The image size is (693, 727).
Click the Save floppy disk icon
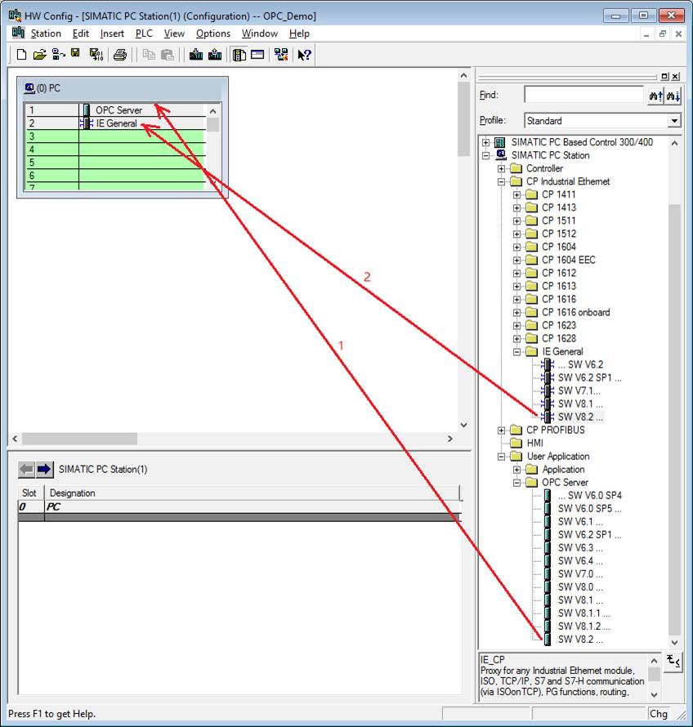[x=75, y=54]
